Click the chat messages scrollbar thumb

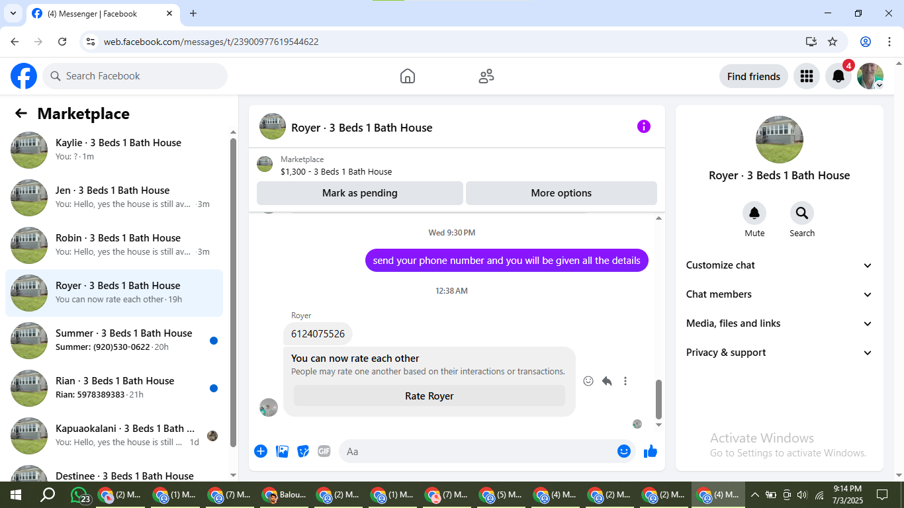[x=658, y=399]
